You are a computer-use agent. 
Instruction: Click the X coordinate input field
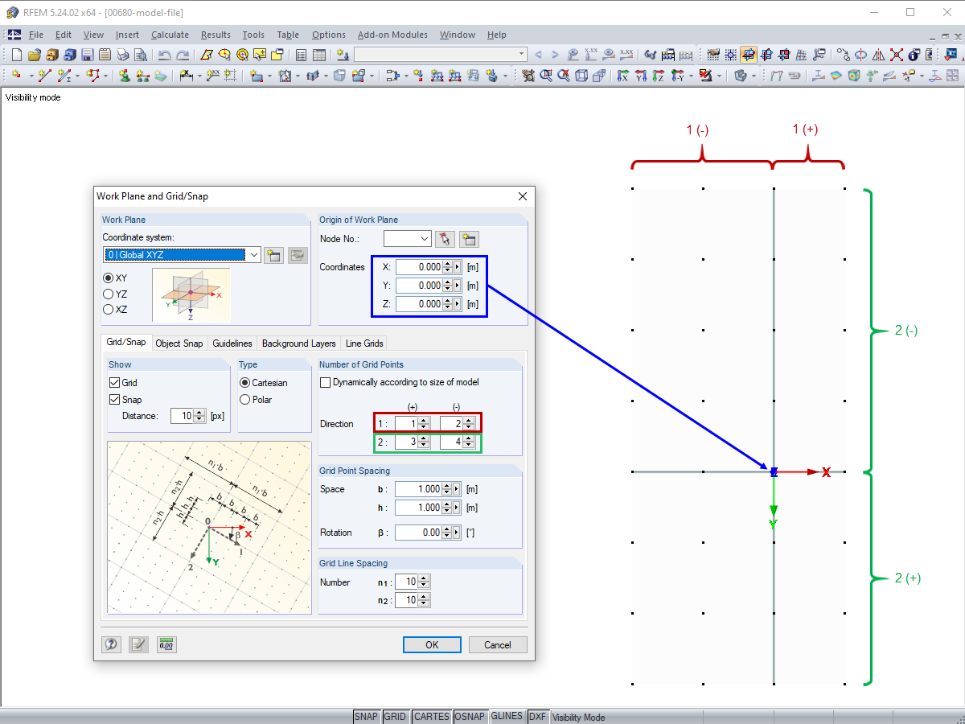point(419,267)
